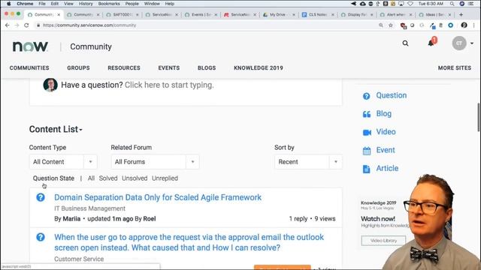Open the BLOGS nav item
Image resolution: width=481 pixels, height=270 pixels.
(207, 68)
